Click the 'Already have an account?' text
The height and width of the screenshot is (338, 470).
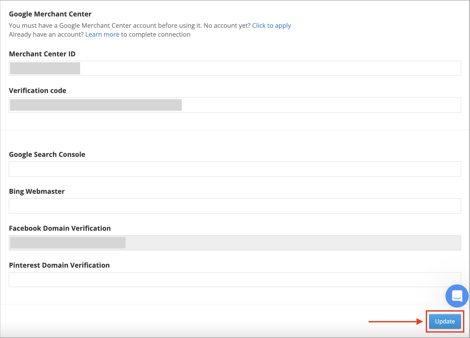point(46,35)
